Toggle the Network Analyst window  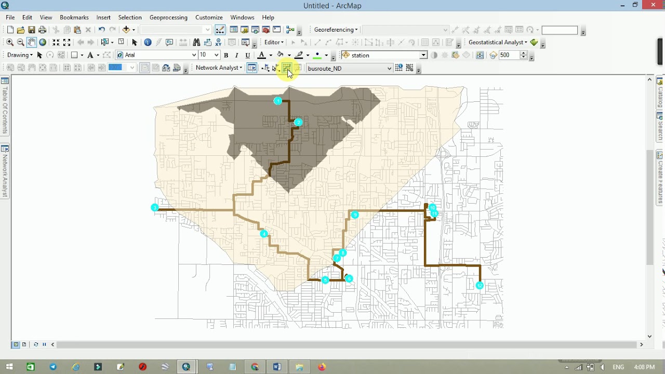tap(252, 68)
